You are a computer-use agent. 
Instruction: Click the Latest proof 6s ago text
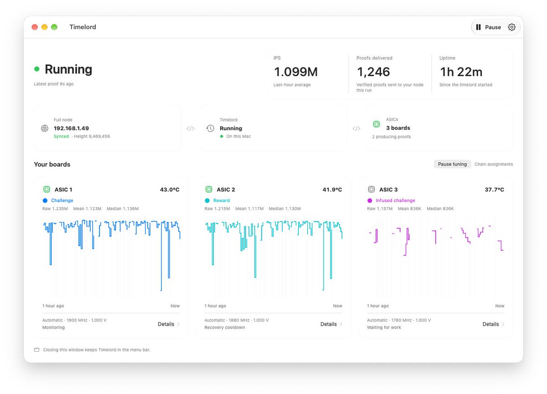pos(54,84)
